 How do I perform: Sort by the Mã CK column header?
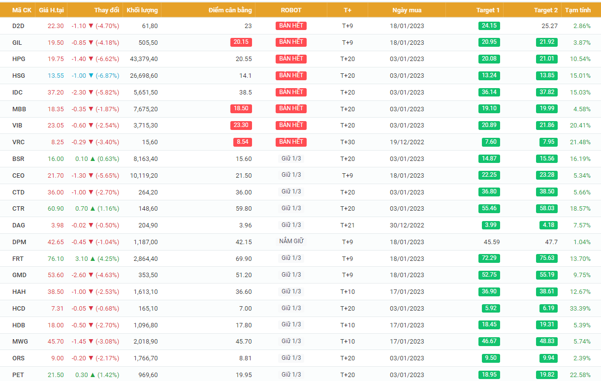(22, 10)
